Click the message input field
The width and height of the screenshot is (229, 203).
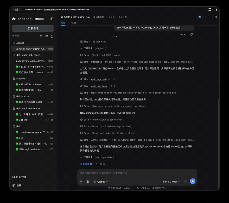(x=137, y=173)
